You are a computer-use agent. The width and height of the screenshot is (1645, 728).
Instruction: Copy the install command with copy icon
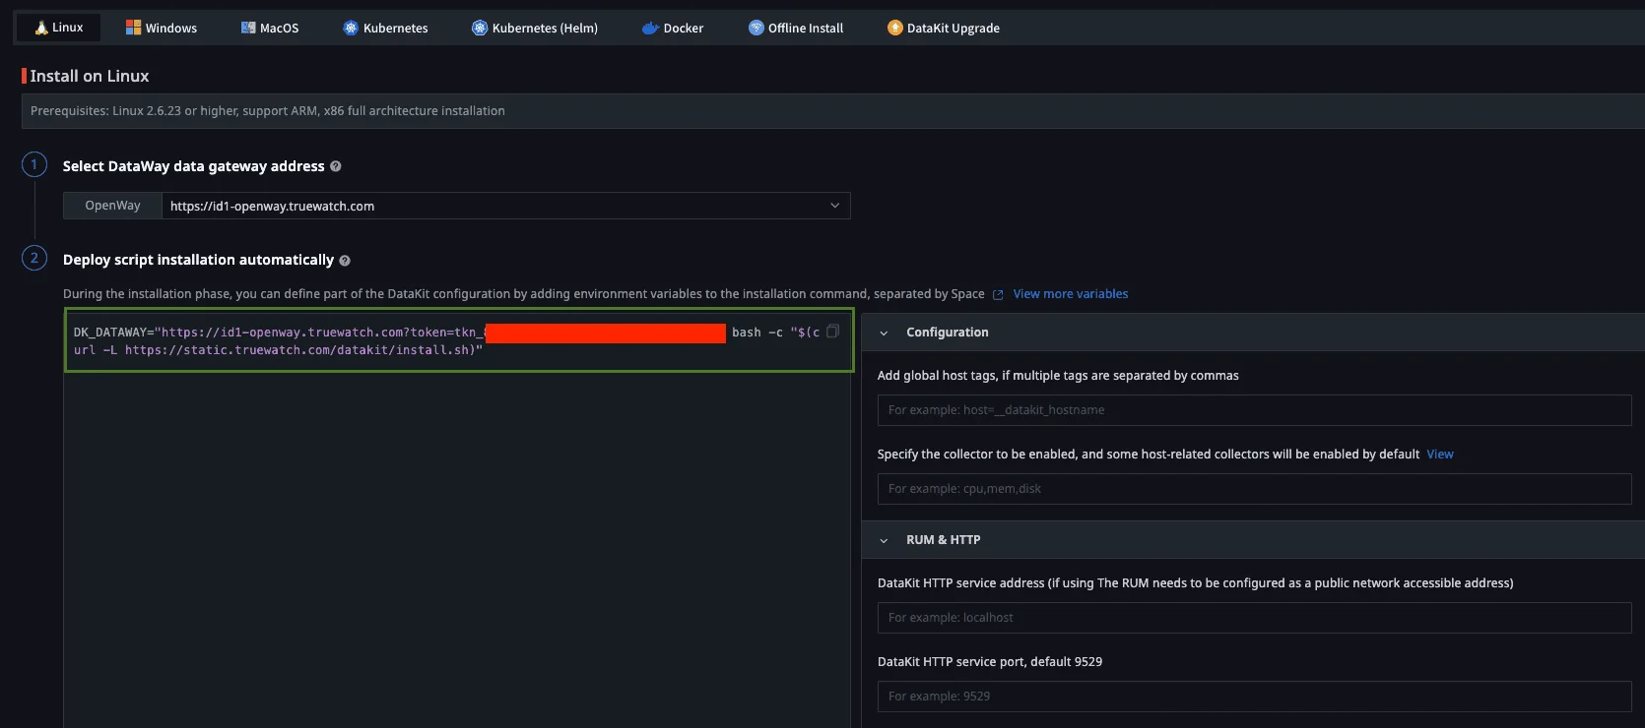pyautogui.click(x=832, y=332)
